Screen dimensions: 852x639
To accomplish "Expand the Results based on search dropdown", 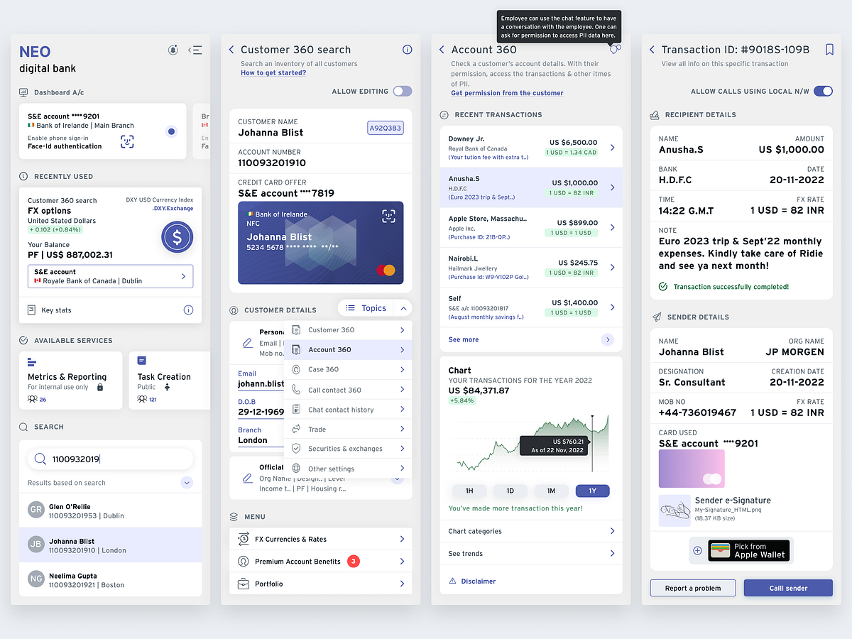I will 187,482.
